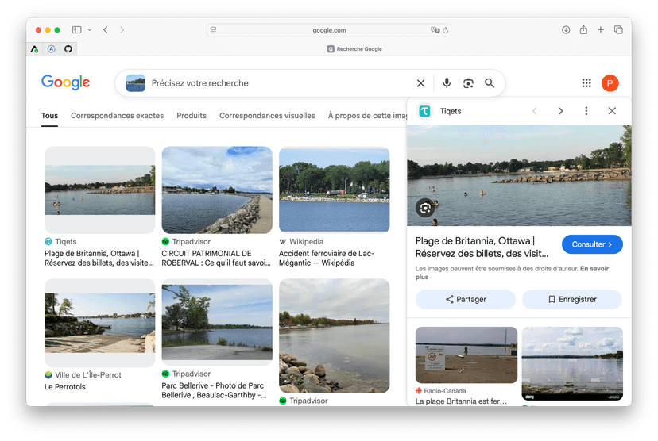Open the GitHub extension icon

pyautogui.click(x=68, y=48)
